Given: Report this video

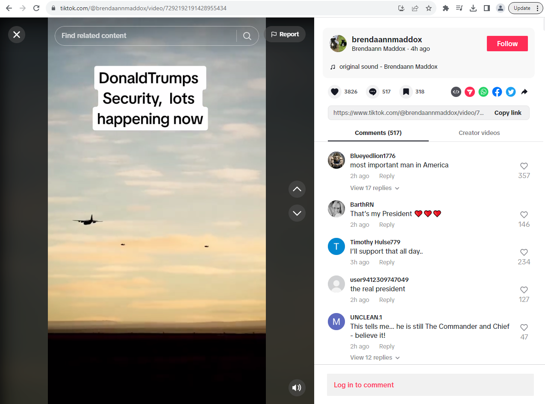Looking at the screenshot, I should click(285, 34).
